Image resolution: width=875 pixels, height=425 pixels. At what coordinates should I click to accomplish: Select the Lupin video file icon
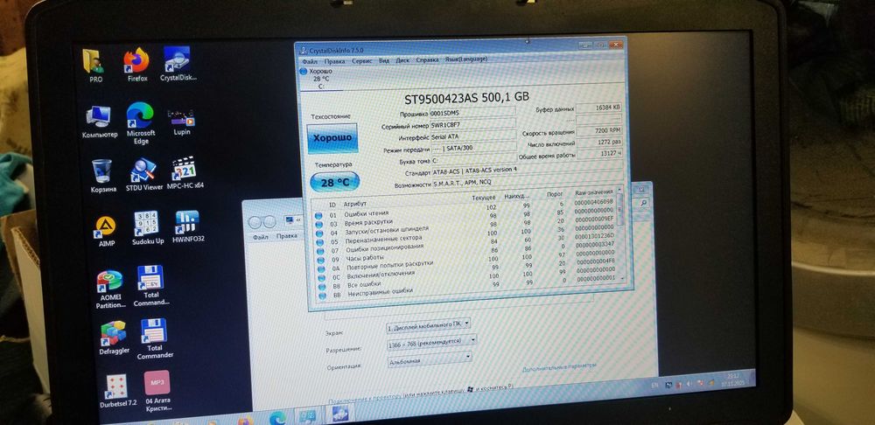(x=181, y=121)
